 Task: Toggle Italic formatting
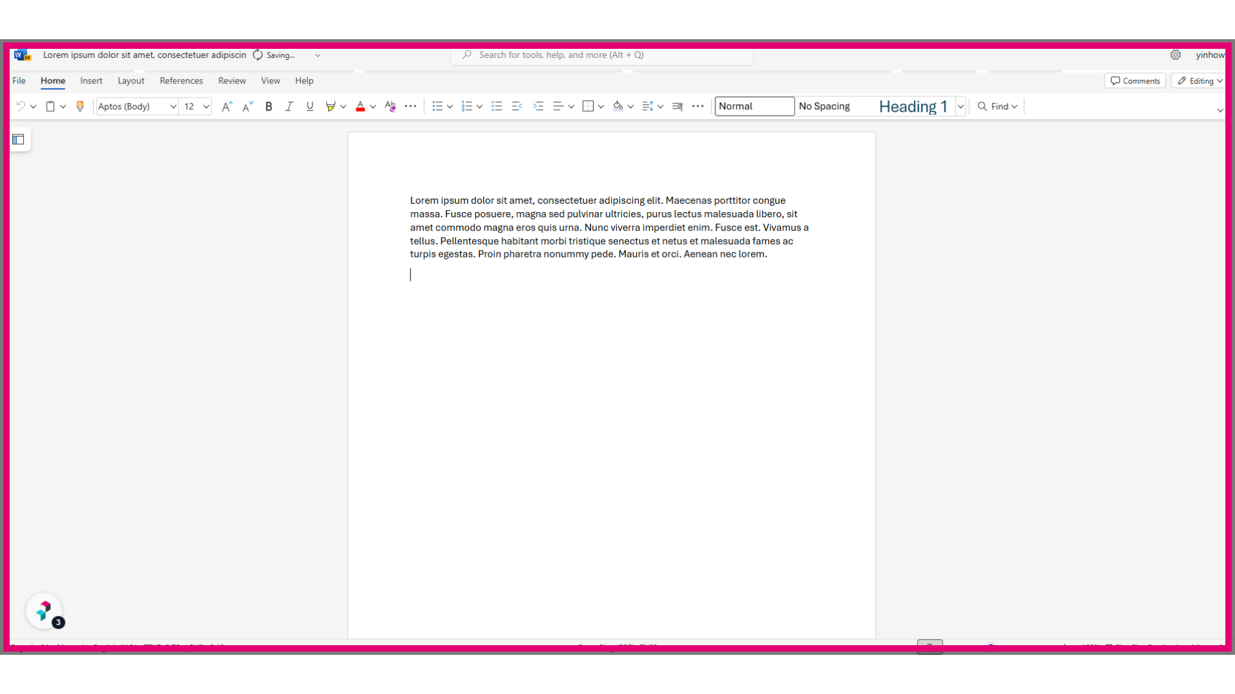[289, 107]
